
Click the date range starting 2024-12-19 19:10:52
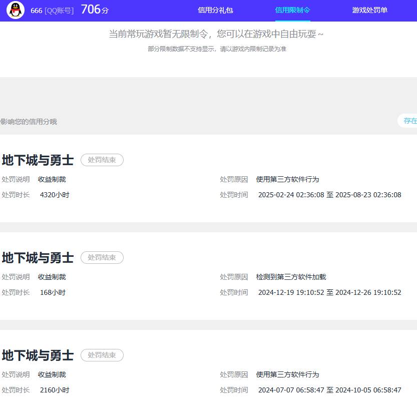330,292
